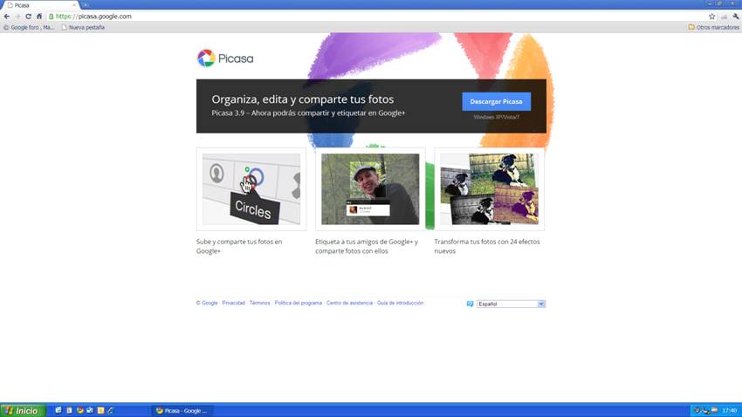
Task: Go to the Home page icon
Action: [x=39, y=16]
